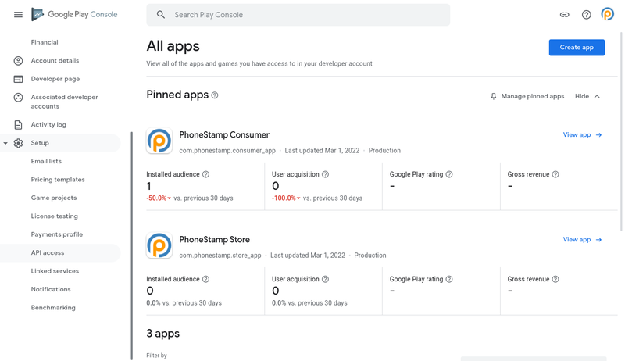Open Developer page in the sidebar

(55, 79)
